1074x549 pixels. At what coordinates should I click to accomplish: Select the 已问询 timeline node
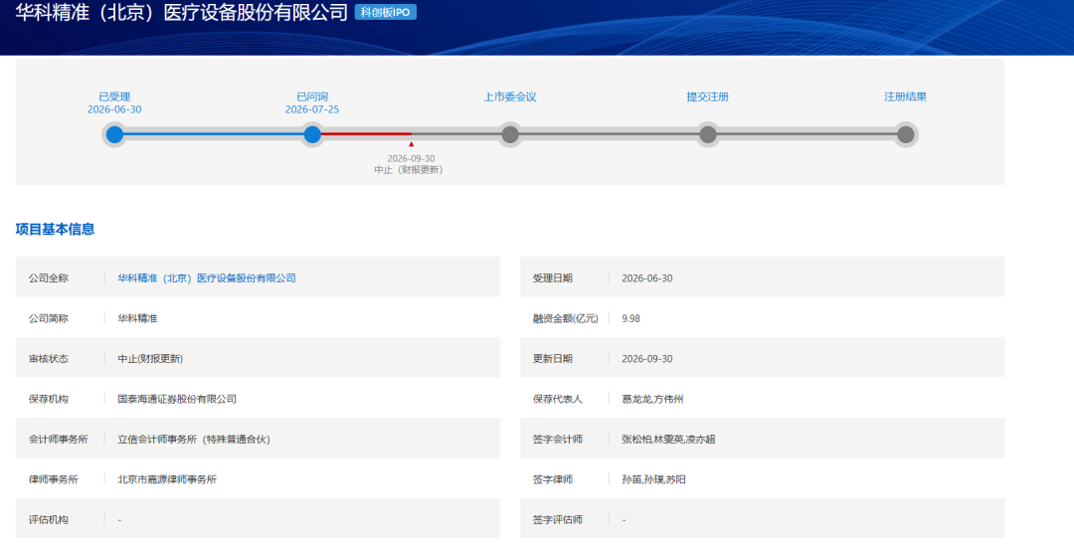click(312, 134)
